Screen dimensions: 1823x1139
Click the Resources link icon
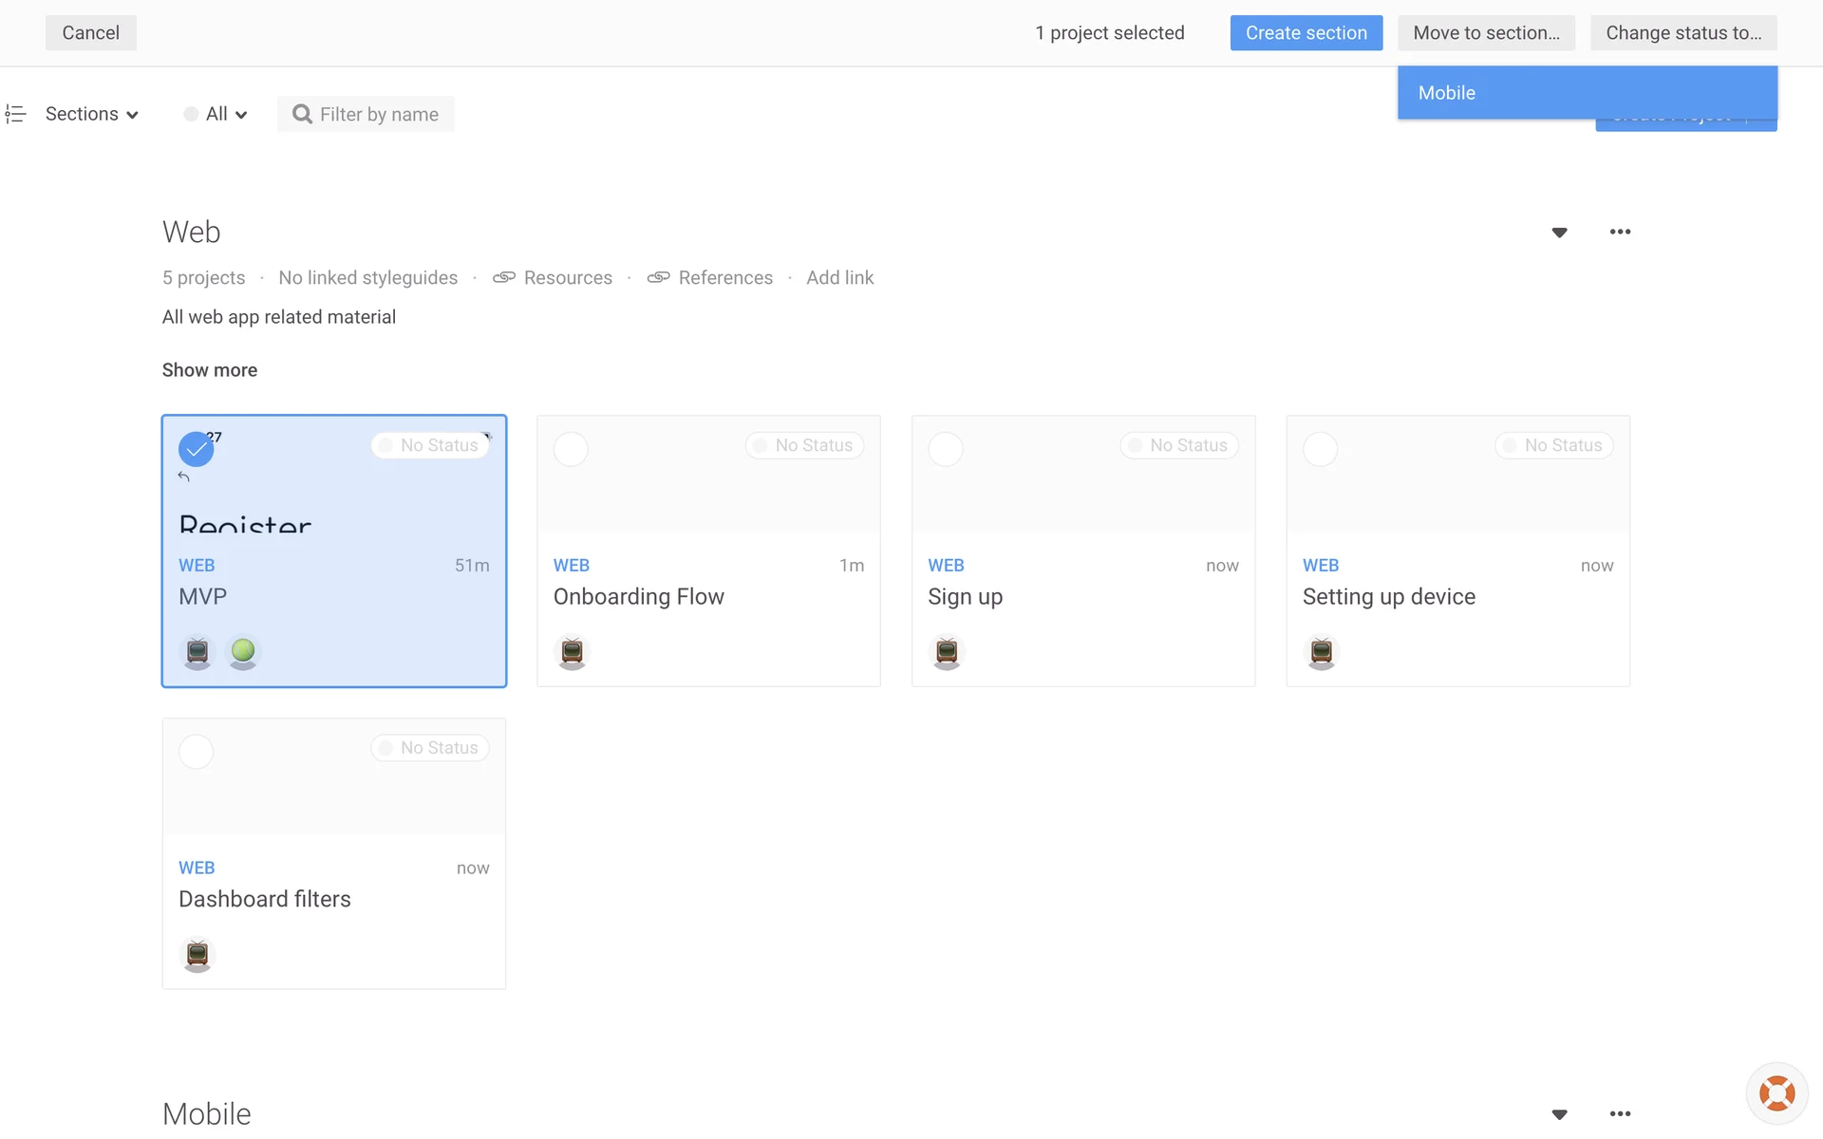click(504, 277)
